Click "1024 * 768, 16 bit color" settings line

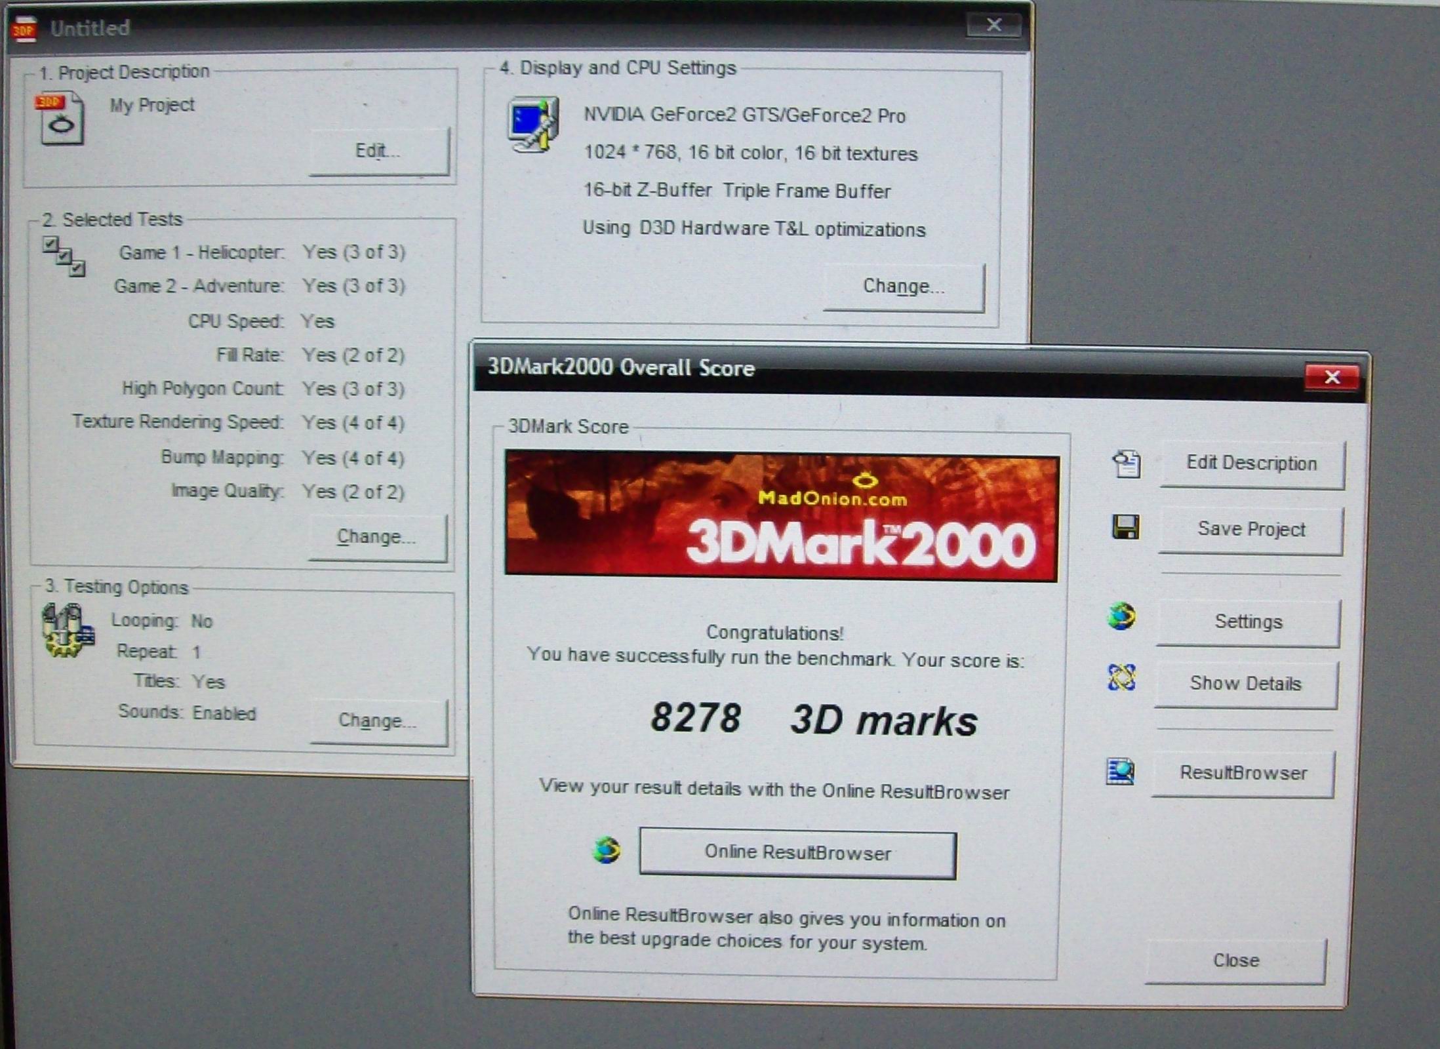[x=751, y=153]
